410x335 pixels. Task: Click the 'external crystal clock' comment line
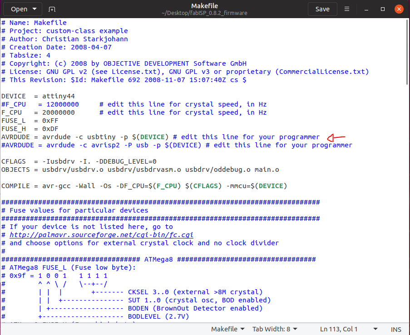coord(140,243)
